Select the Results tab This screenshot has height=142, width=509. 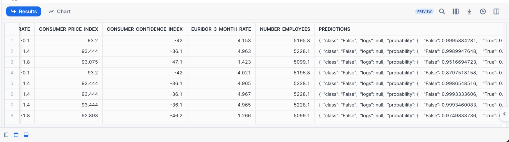24,11
